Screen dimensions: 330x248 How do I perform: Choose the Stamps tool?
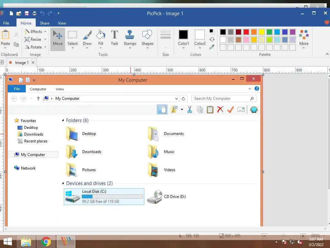[x=130, y=39]
